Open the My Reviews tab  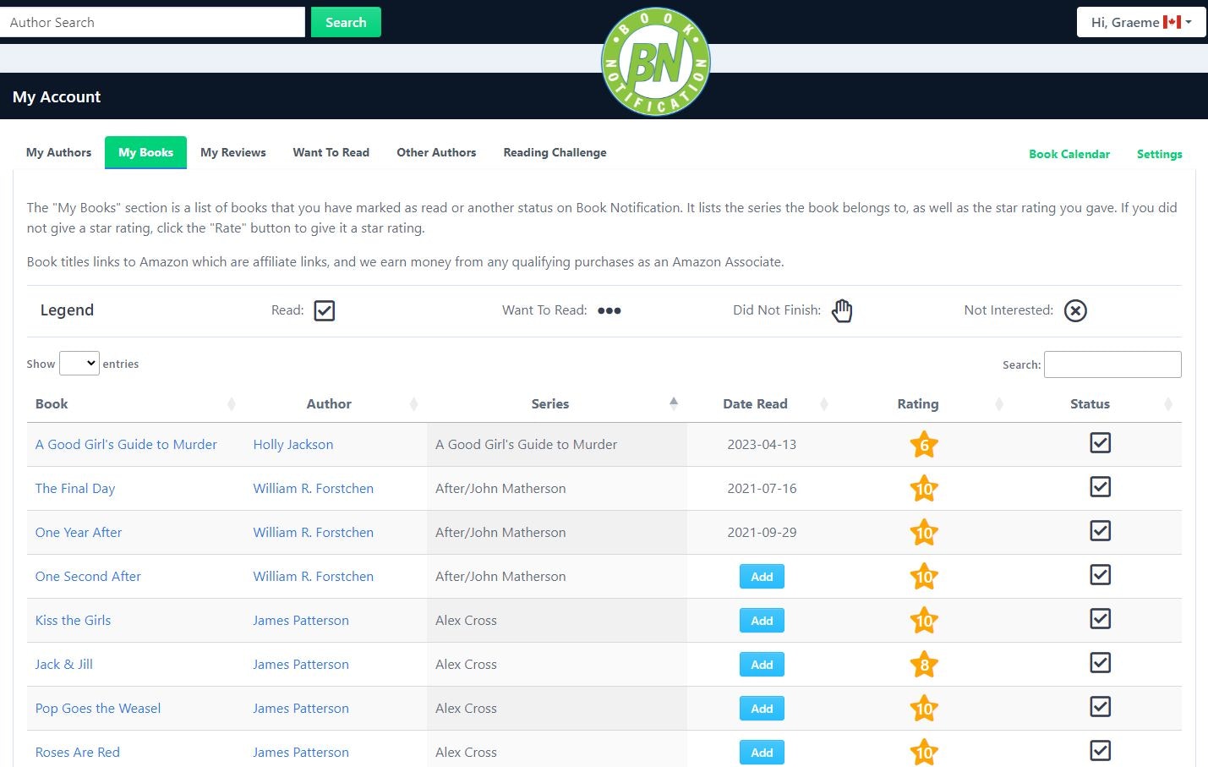pyautogui.click(x=233, y=152)
